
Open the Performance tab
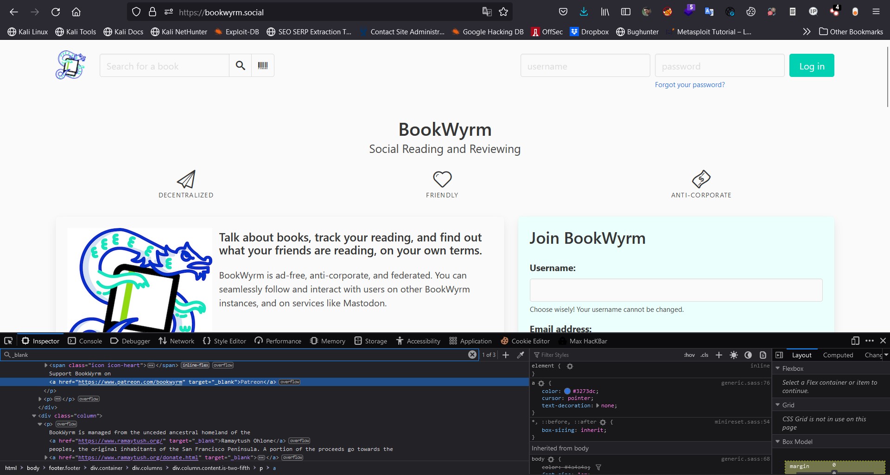point(278,341)
